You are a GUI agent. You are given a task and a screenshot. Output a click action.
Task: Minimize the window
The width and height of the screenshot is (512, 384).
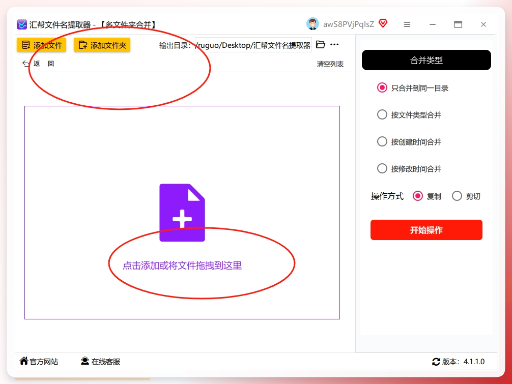point(433,24)
